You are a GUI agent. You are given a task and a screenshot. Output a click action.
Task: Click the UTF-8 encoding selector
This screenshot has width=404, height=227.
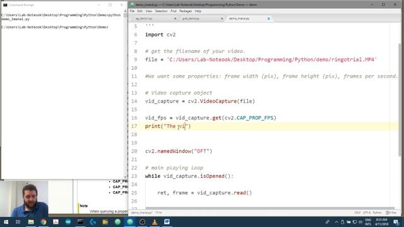366,212
